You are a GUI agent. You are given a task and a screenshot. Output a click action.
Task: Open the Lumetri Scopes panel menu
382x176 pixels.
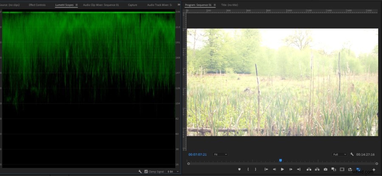tap(76, 5)
